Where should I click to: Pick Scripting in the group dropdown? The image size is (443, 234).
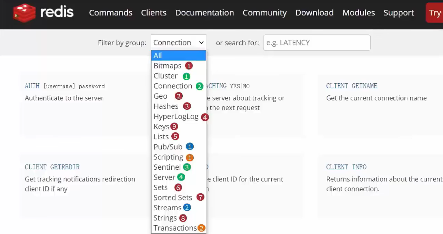click(x=179, y=157)
